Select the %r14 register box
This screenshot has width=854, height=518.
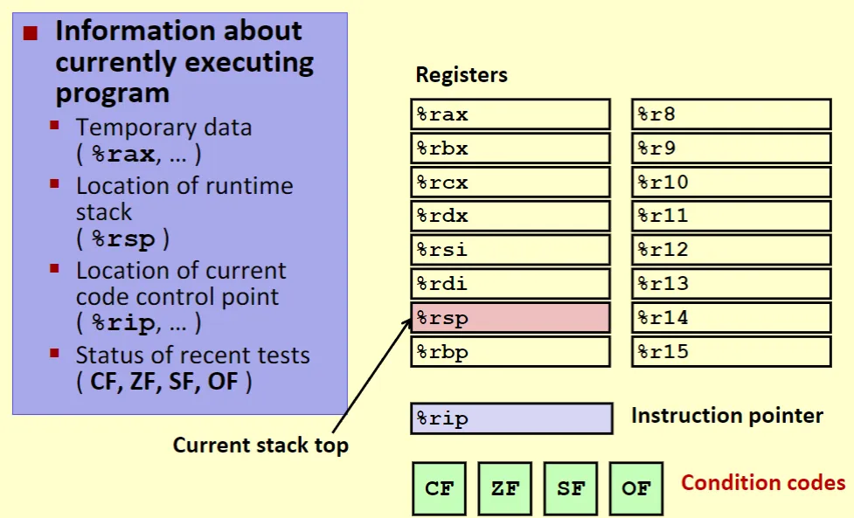tap(731, 318)
